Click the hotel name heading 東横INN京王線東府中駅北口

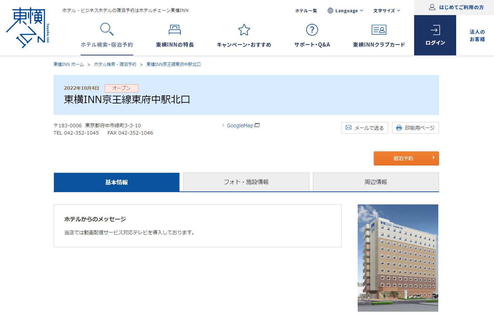pos(127,100)
